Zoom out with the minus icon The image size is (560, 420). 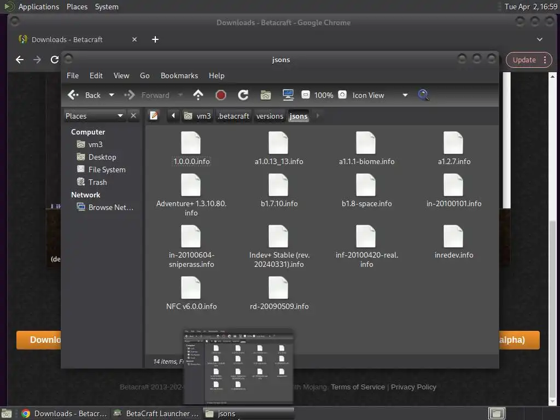tap(305, 95)
